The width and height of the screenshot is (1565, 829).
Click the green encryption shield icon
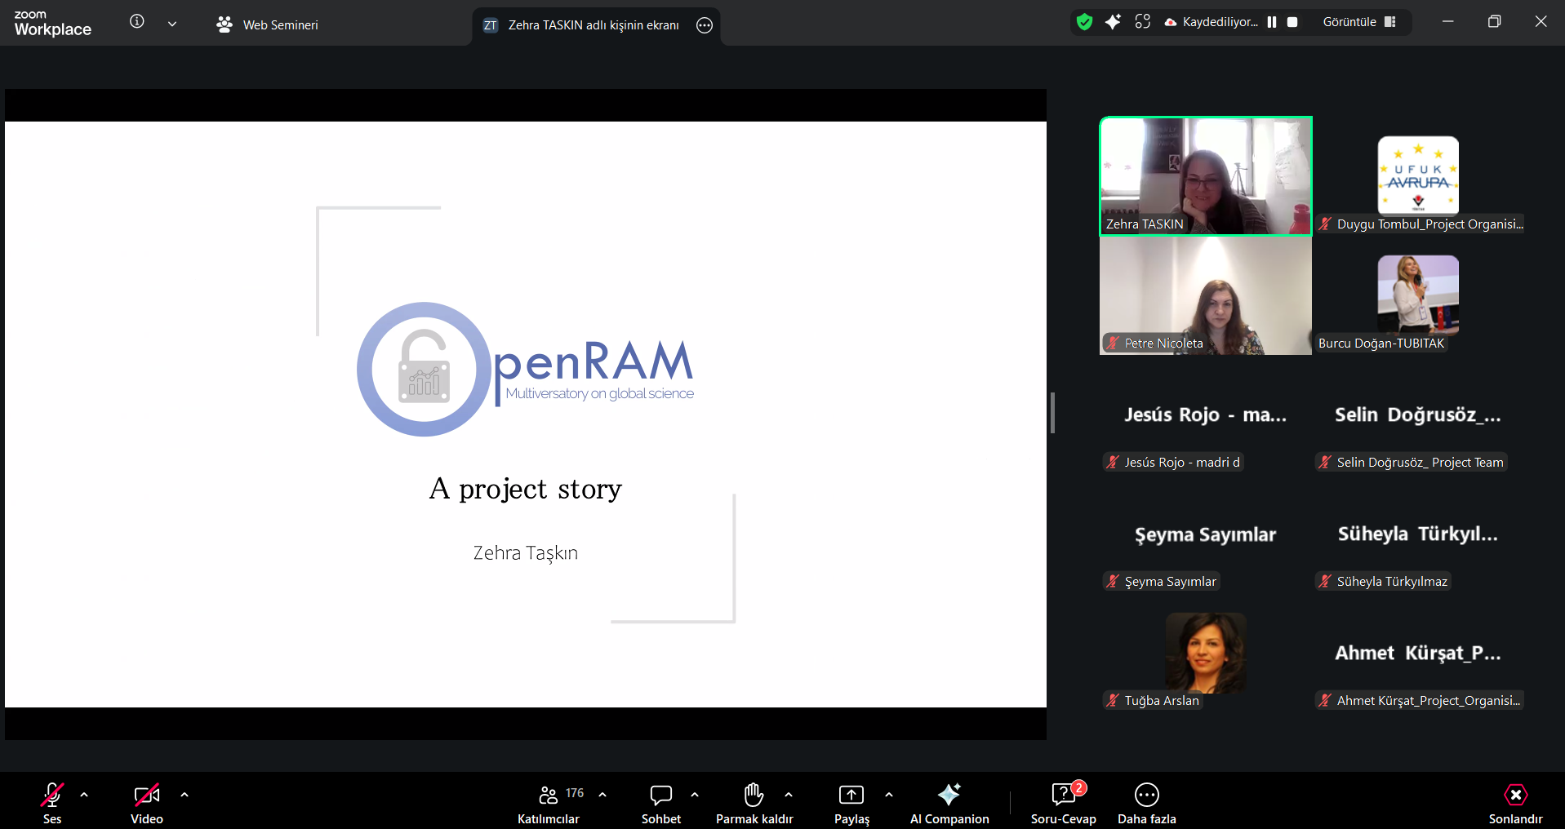[x=1084, y=22]
